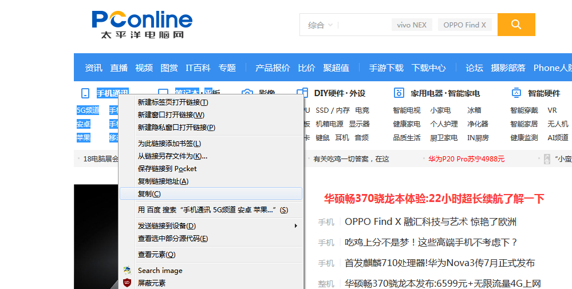572x289 pixels.
Task: Open IT百科 in the nav bar
Action: tap(198, 68)
